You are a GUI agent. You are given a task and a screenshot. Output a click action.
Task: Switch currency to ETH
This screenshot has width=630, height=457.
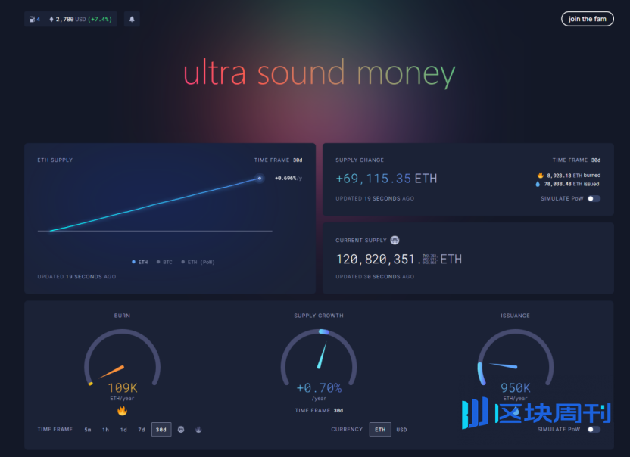[380, 429]
